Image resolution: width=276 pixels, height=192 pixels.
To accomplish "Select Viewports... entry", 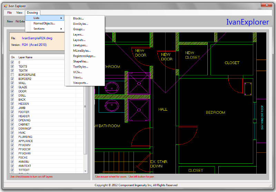I will tap(85, 83).
